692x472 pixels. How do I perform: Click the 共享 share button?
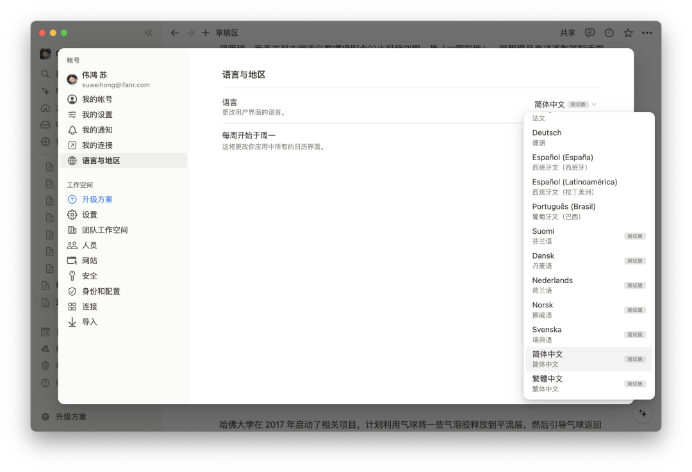568,33
